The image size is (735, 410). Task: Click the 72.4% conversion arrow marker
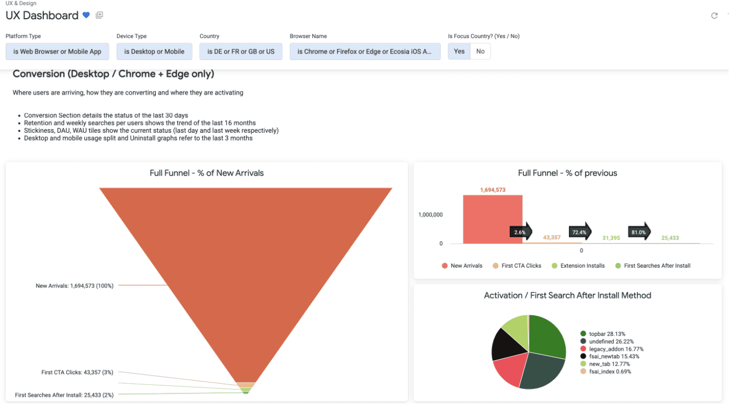580,232
